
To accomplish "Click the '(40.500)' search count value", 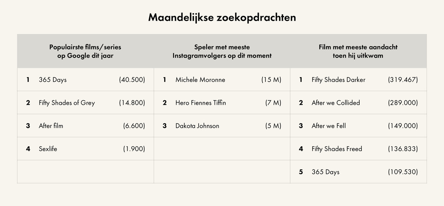I will (x=132, y=80).
